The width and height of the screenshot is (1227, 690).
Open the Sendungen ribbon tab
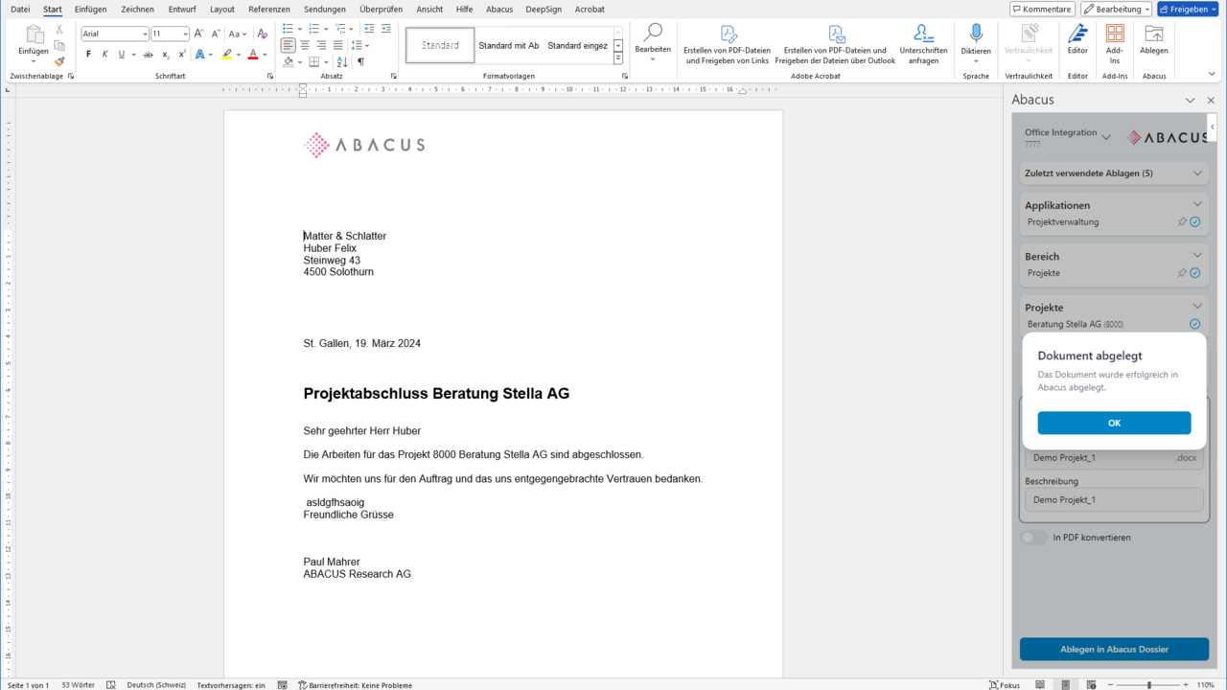(x=325, y=10)
